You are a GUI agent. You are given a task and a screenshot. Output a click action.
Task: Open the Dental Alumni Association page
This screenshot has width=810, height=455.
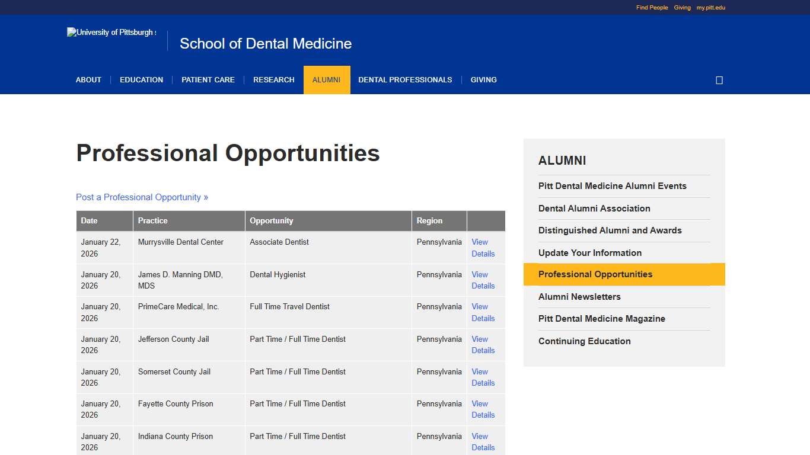[594, 208]
